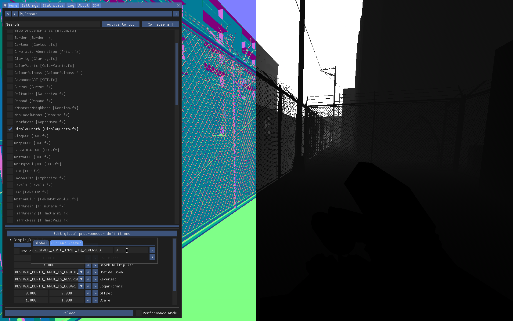The image size is (513, 321).
Task: Collapse the DisplayDepth settings section triangle
Action: tap(10, 240)
